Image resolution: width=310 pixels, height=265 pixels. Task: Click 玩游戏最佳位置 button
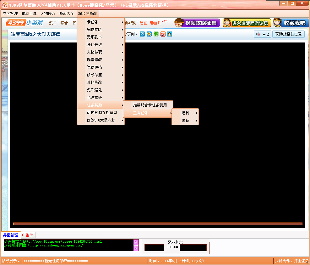tap(288, 34)
